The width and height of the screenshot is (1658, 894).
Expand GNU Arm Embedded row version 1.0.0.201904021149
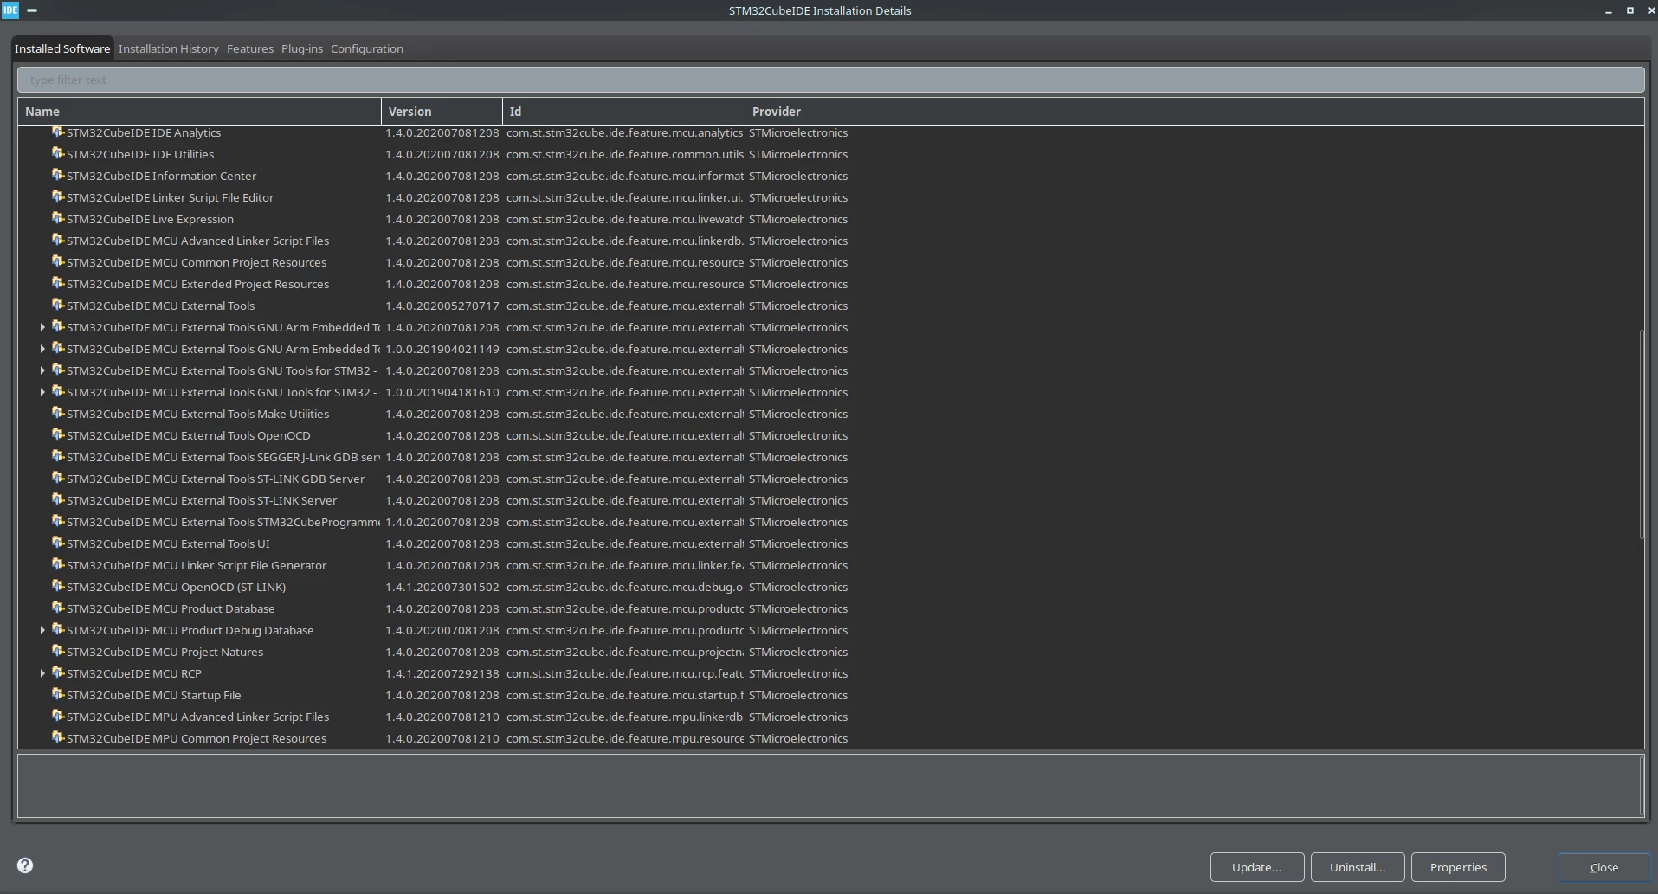click(42, 349)
